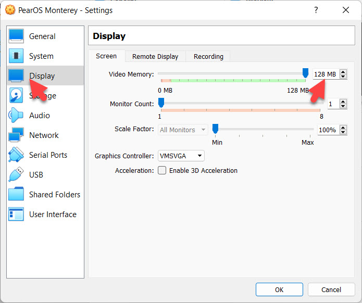Decrease Monitor Count with down arrow

tap(343, 106)
